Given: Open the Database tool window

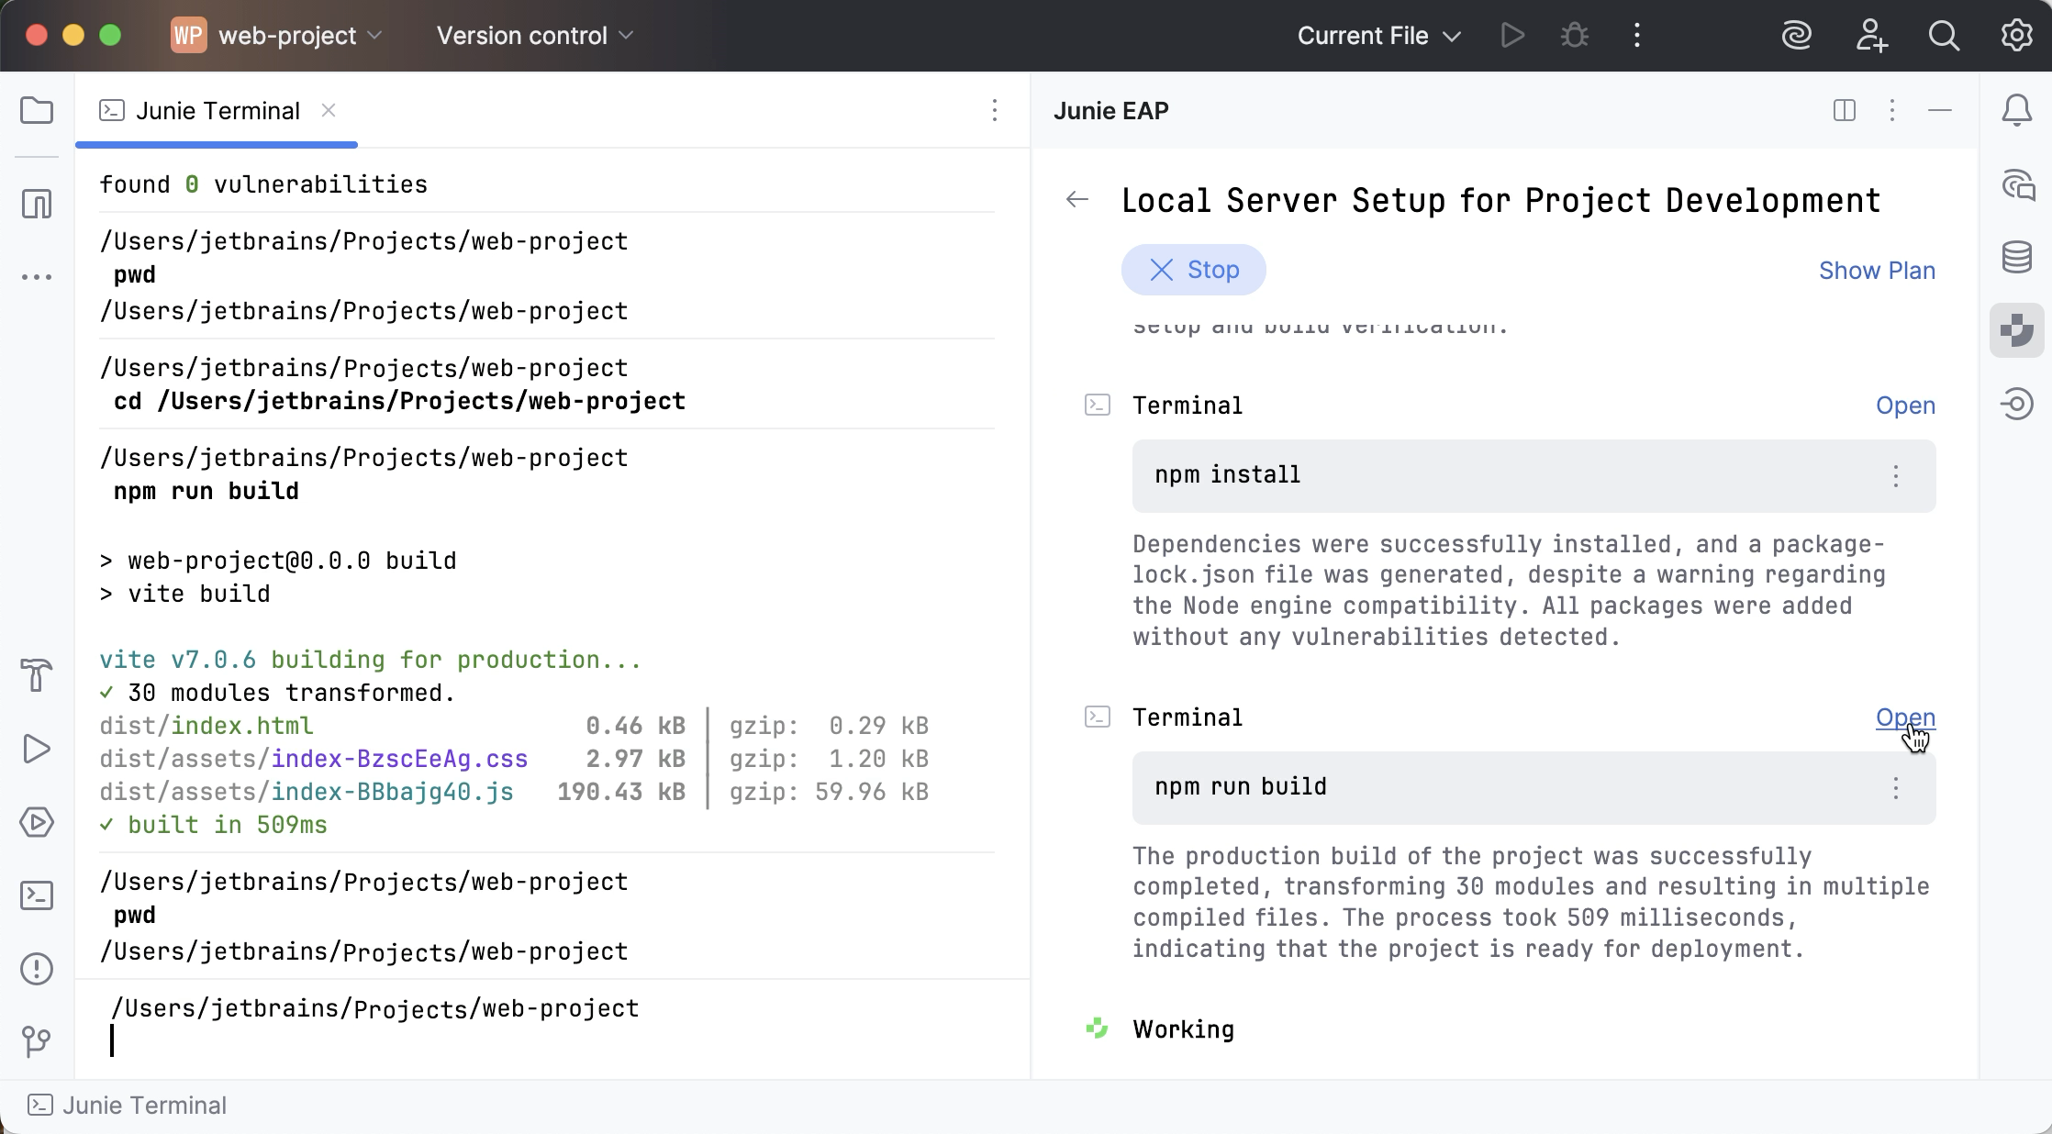Looking at the screenshot, I should point(2016,257).
